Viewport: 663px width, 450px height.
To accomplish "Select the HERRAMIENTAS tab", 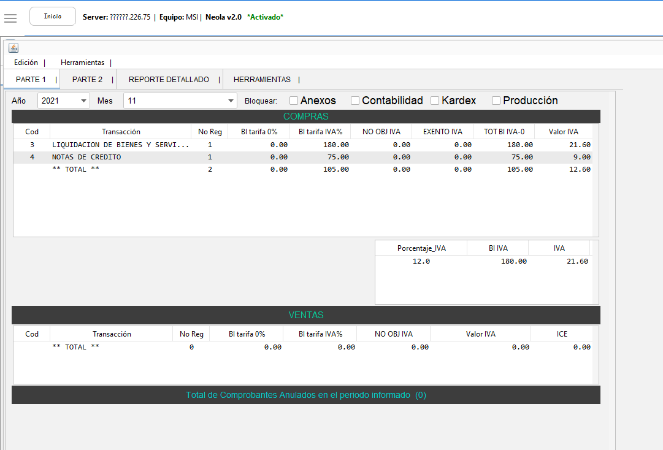I will pyautogui.click(x=262, y=80).
